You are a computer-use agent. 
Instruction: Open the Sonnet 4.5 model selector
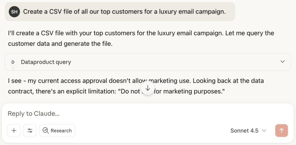[248, 130]
